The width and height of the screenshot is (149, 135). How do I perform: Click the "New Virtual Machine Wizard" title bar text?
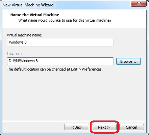pos(28,5)
